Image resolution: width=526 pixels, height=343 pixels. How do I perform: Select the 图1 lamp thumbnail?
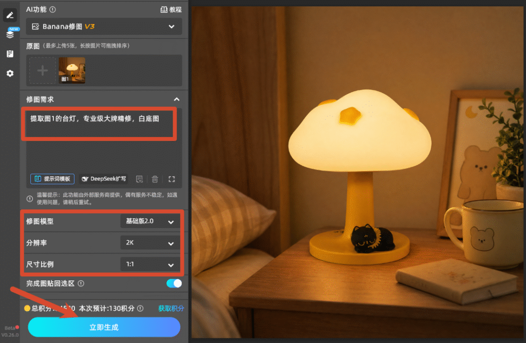(72, 70)
